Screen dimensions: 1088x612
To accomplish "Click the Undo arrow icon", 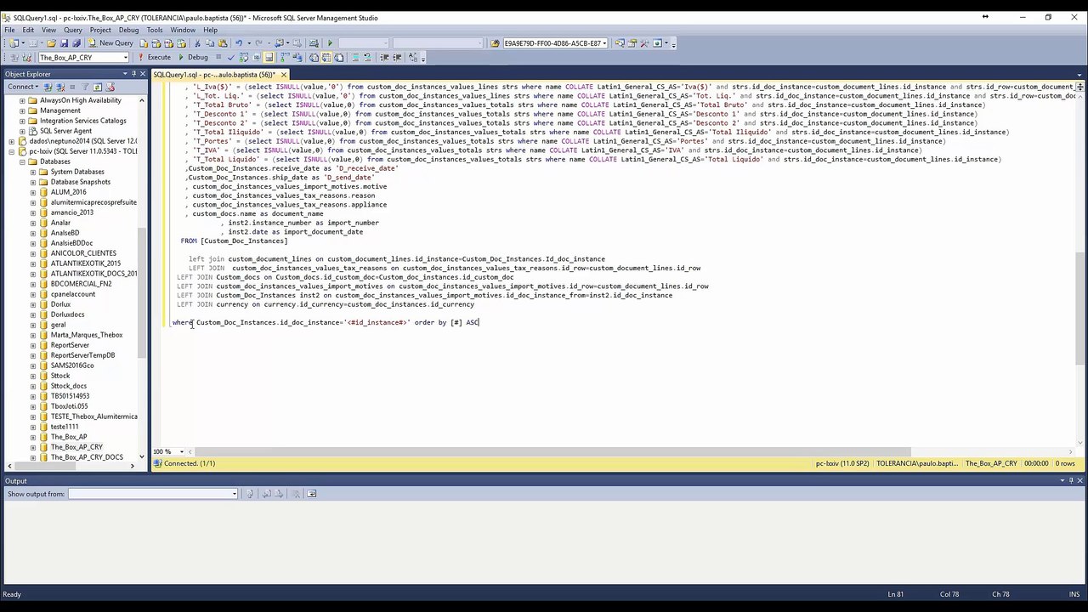I will 239,42.
